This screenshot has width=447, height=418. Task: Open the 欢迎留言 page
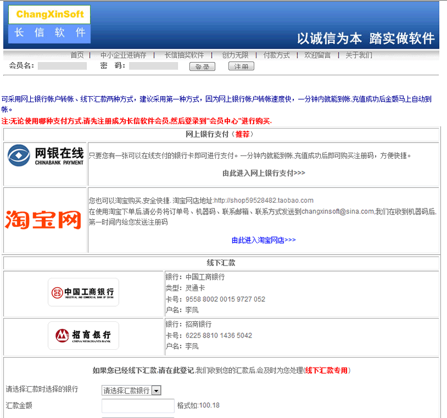(317, 55)
